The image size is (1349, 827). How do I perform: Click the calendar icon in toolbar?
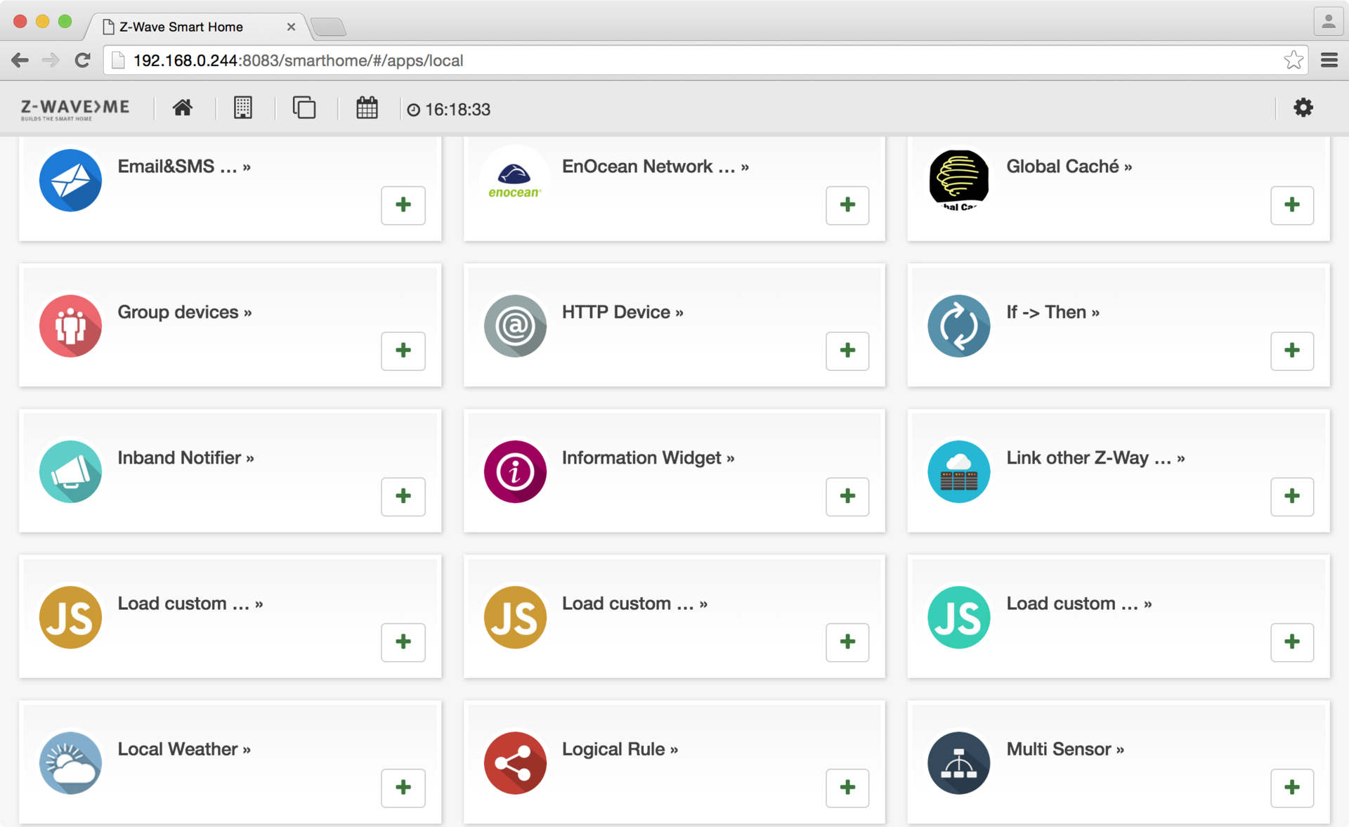(x=366, y=108)
